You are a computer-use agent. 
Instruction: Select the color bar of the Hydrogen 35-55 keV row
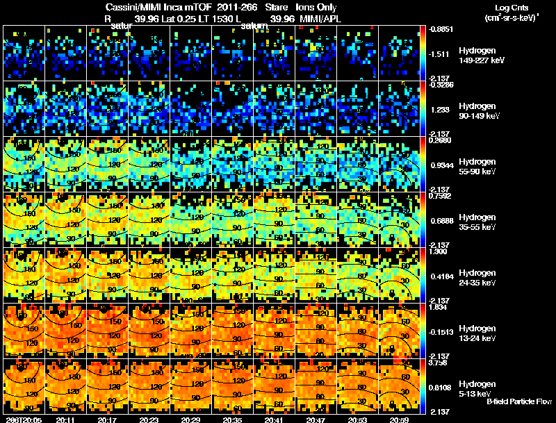pos(423,220)
